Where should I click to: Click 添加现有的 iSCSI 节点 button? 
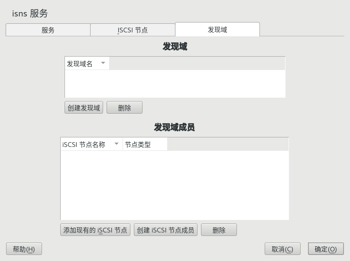[x=95, y=230]
